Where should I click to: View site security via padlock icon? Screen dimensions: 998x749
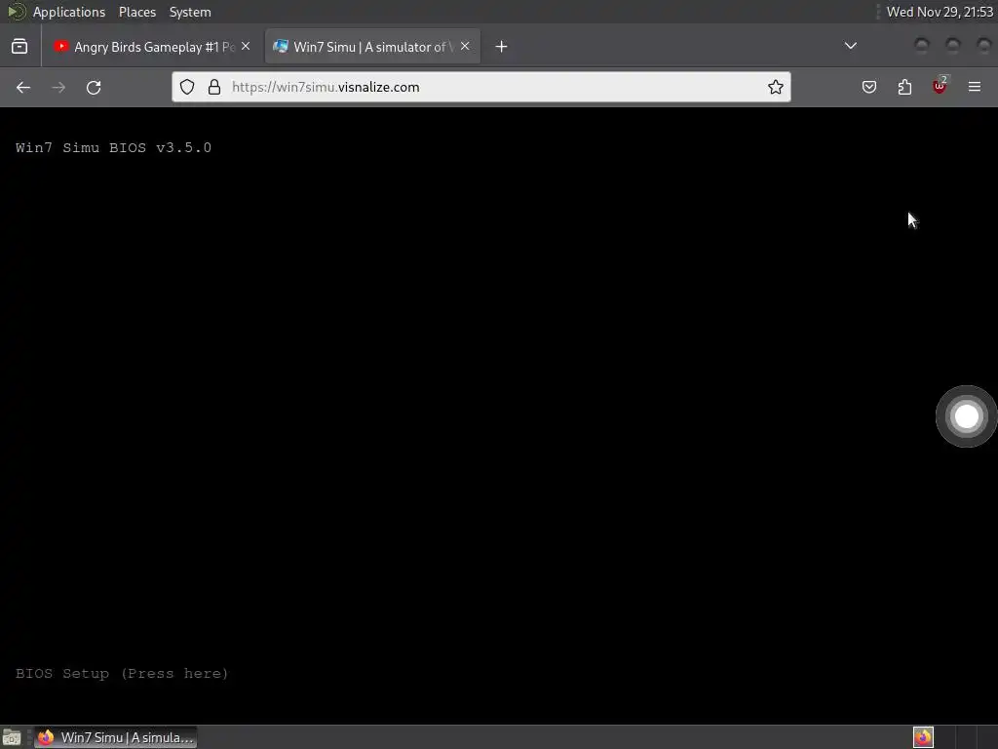tap(214, 87)
